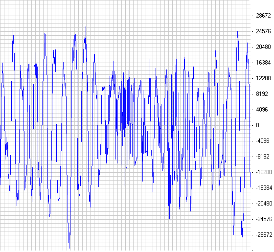The width and height of the screenshot is (274, 252).
Task: Click the tick mark beside the 0 label
Action: (252, 125)
